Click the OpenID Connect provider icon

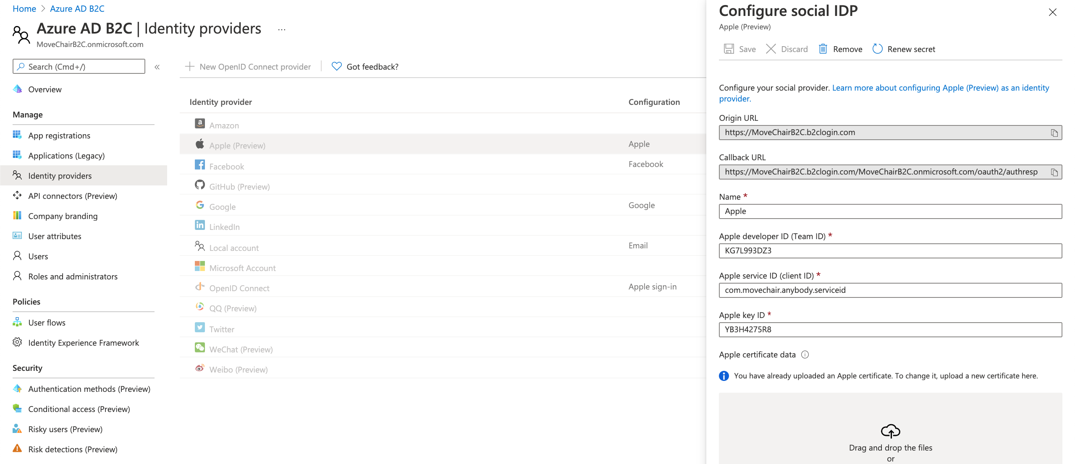click(x=200, y=287)
